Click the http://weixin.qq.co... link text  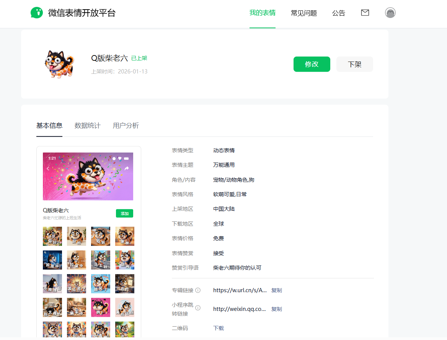240,309
